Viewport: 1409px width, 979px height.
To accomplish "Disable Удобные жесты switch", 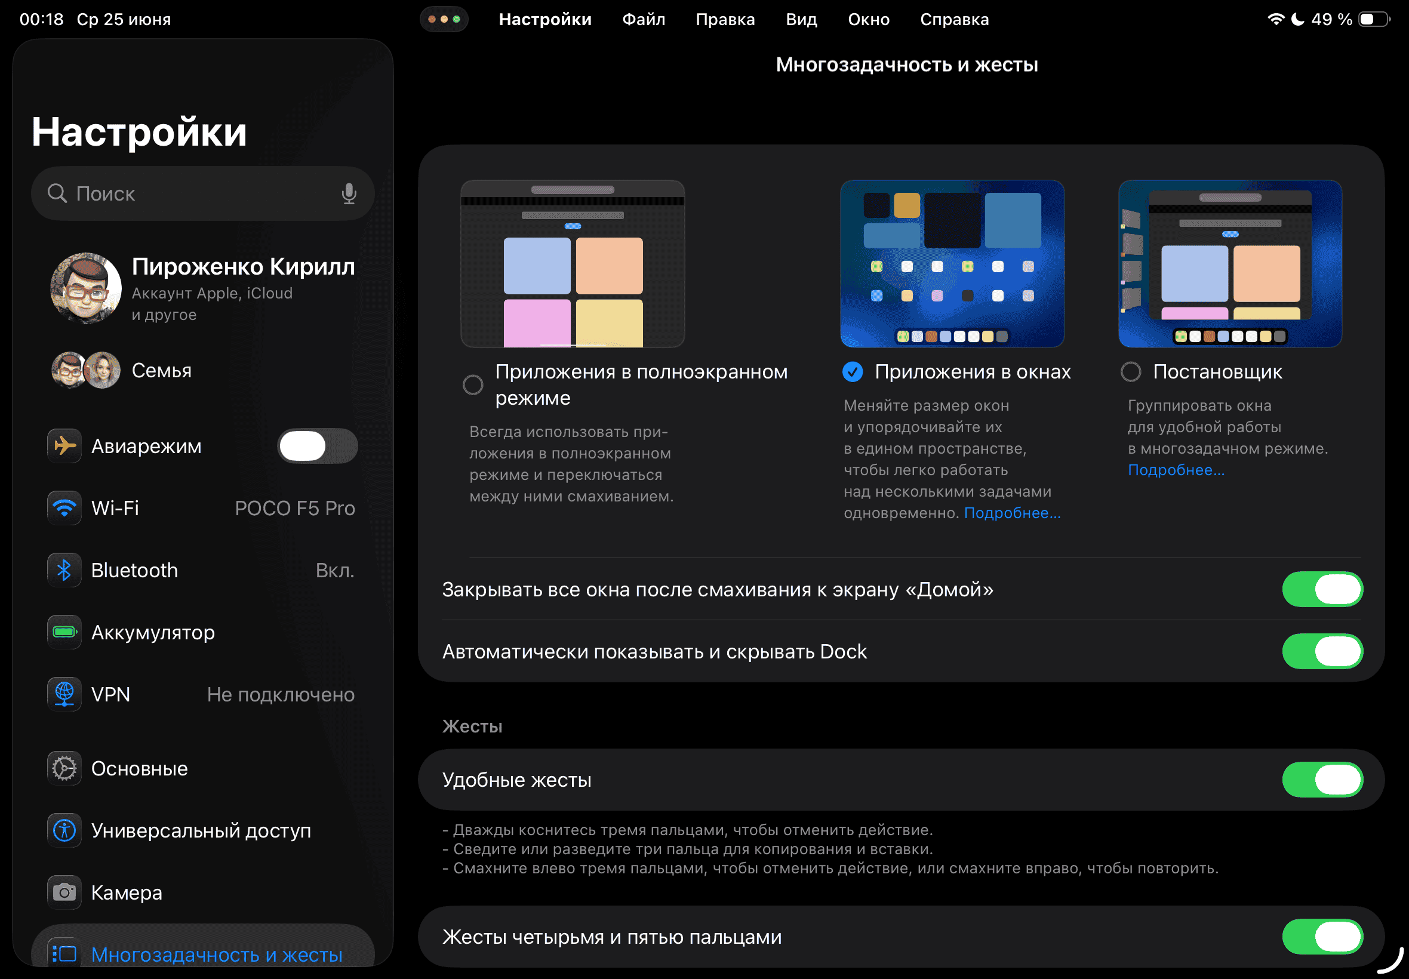I will point(1322,780).
